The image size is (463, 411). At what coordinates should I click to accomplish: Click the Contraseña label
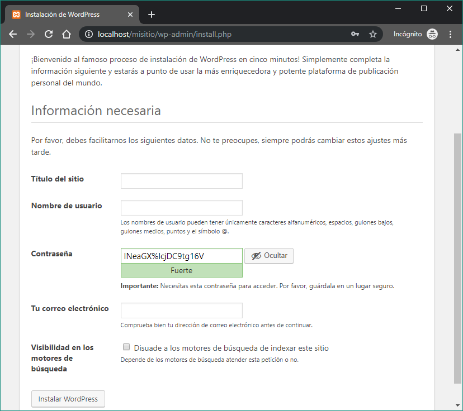point(51,254)
